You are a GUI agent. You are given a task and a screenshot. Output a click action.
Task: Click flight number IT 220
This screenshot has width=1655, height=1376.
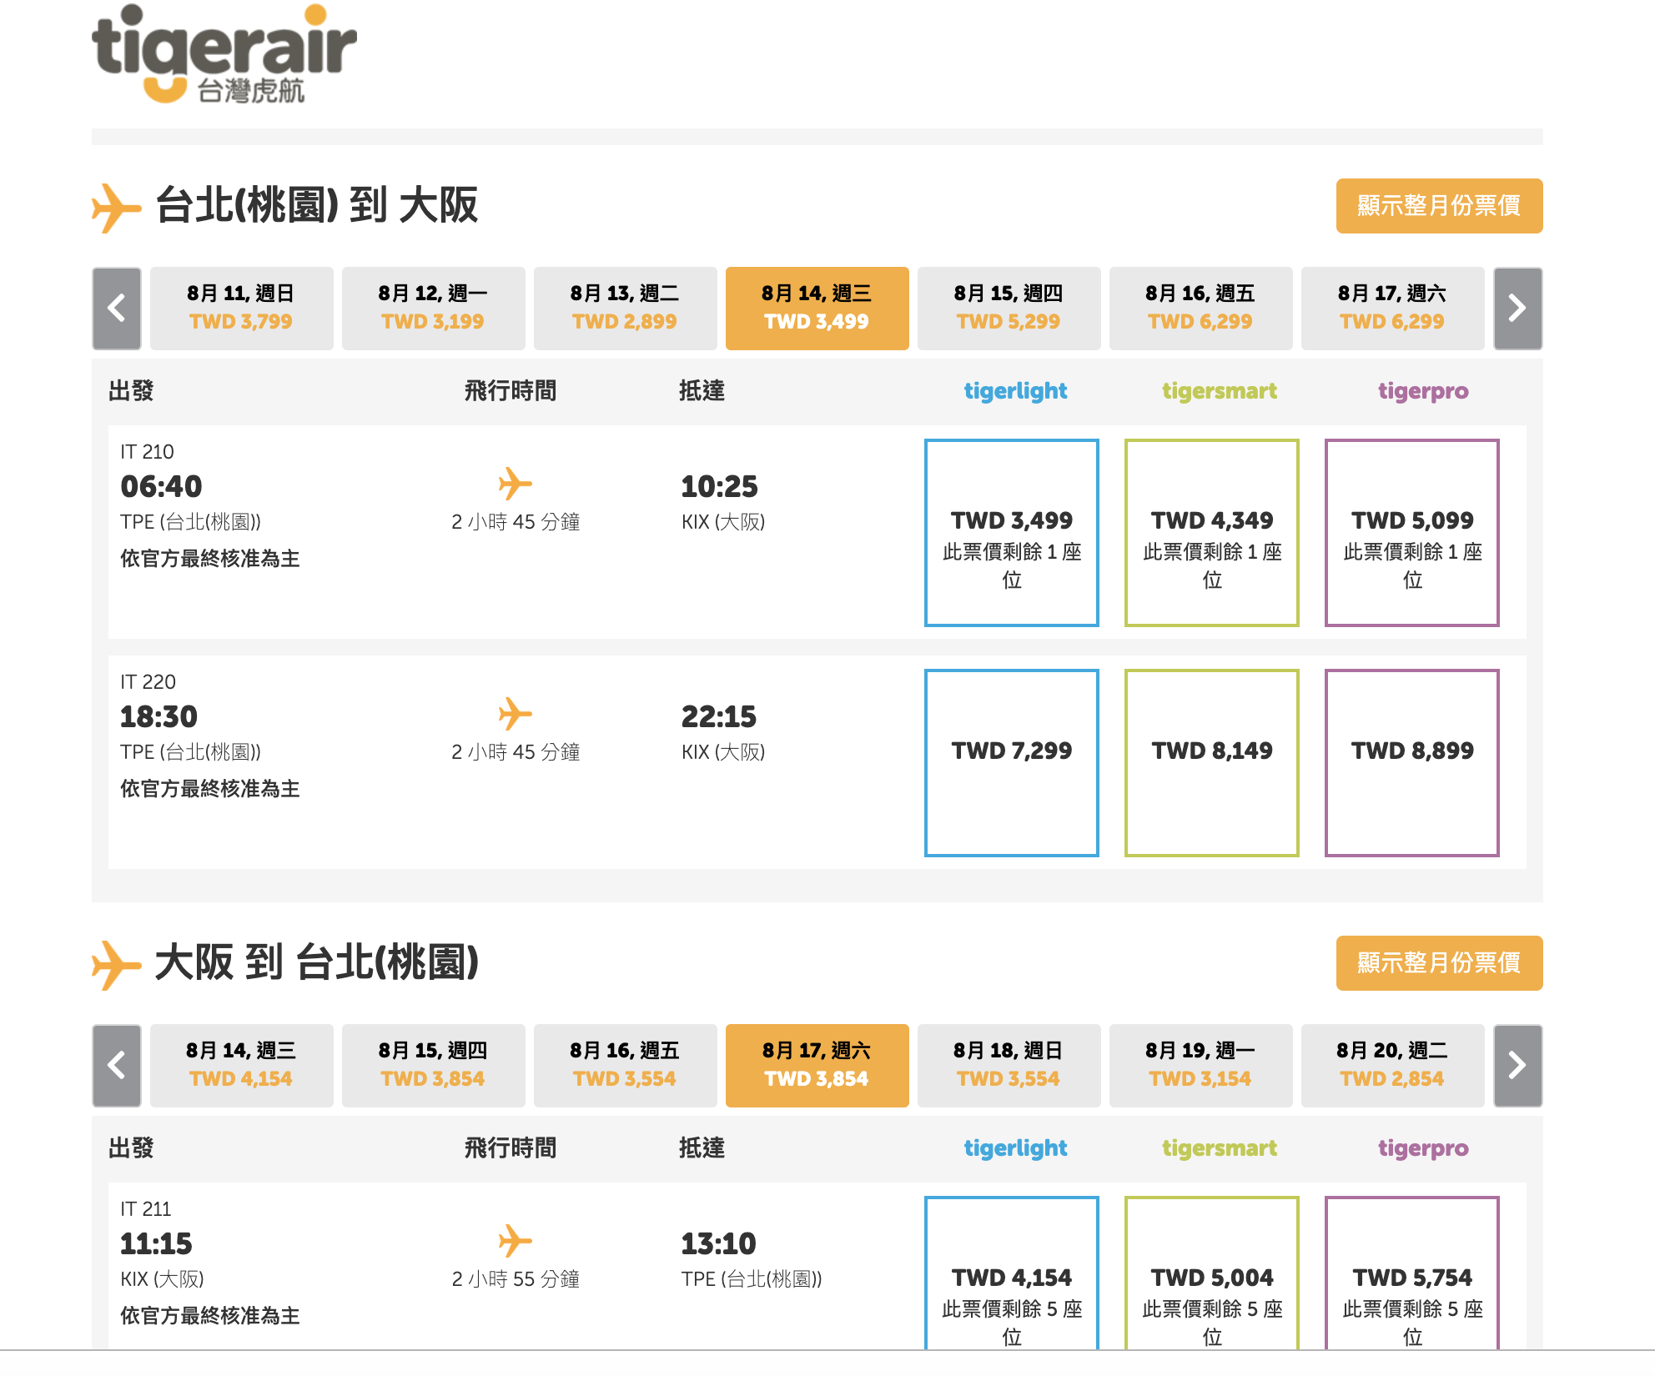tap(148, 682)
